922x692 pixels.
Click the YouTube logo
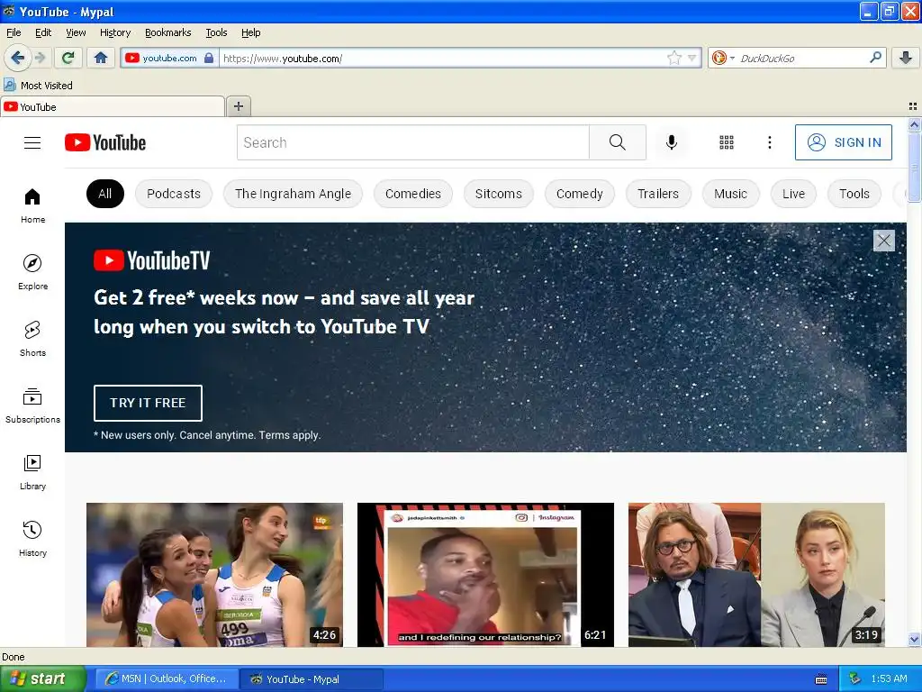pos(105,142)
